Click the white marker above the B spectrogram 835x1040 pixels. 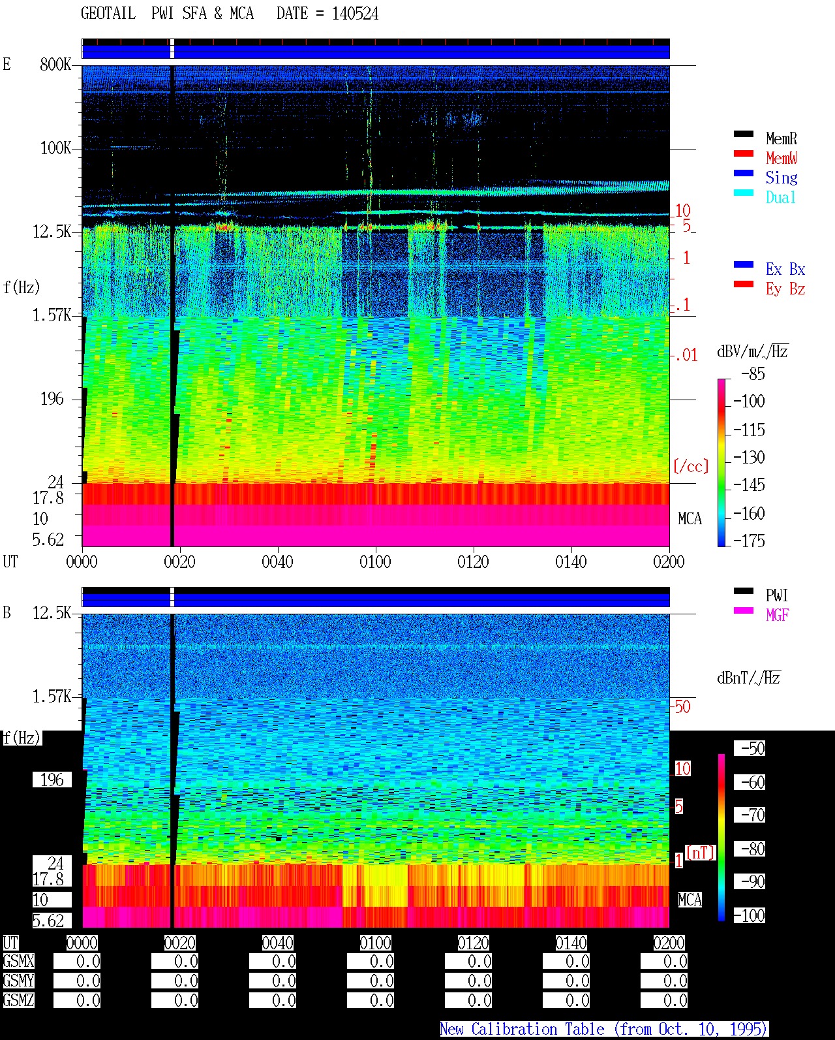pyautogui.click(x=172, y=597)
